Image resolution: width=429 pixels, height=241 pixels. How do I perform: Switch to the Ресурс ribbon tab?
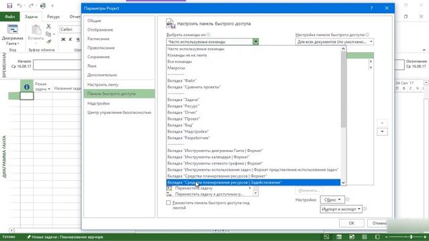tap(54, 17)
